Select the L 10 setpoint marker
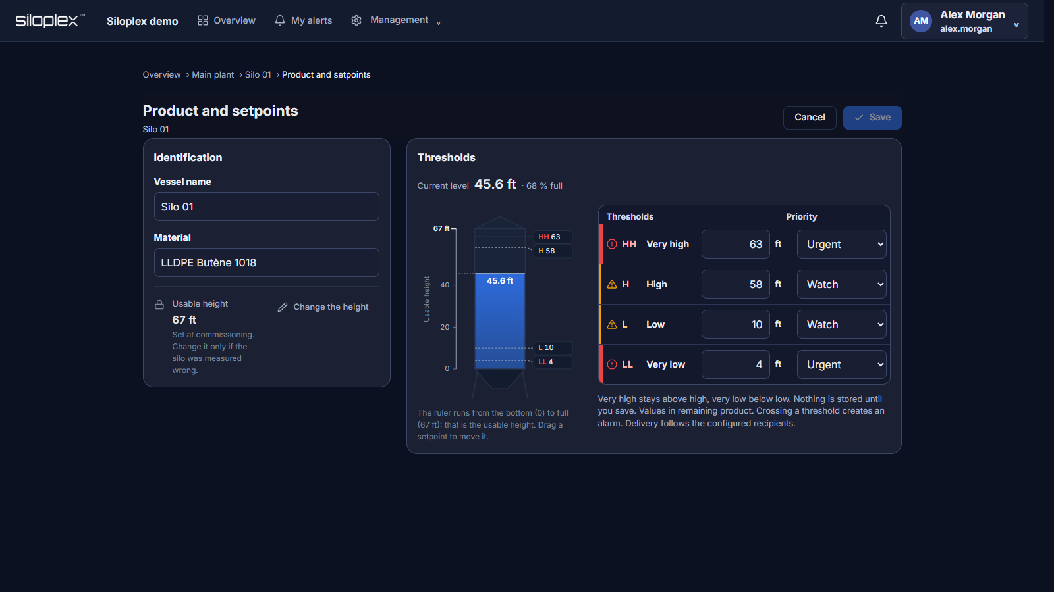Viewport: 1054px width, 592px height. 553,347
